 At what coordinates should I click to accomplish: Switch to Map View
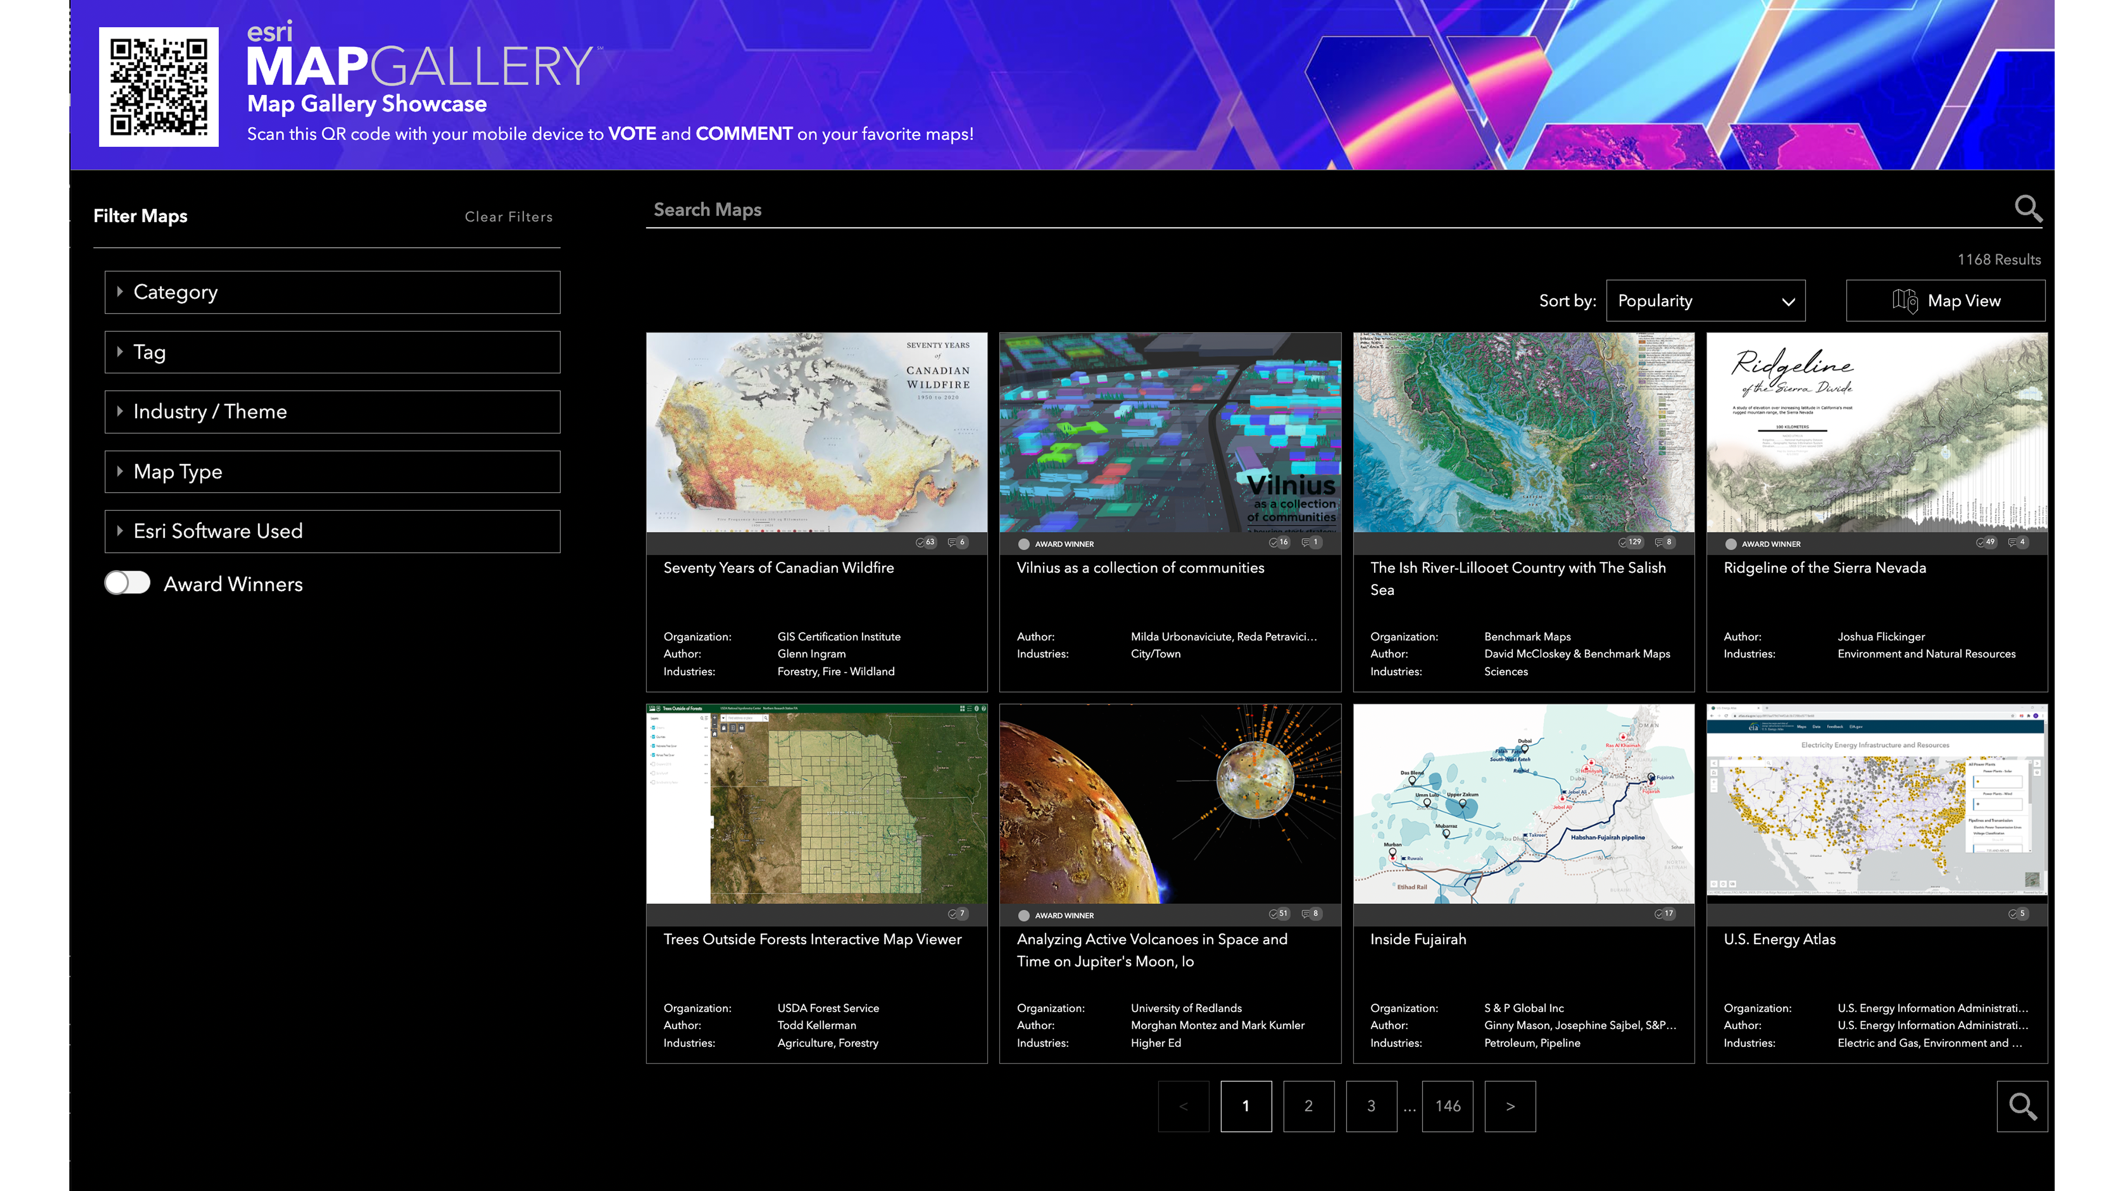pos(1945,301)
